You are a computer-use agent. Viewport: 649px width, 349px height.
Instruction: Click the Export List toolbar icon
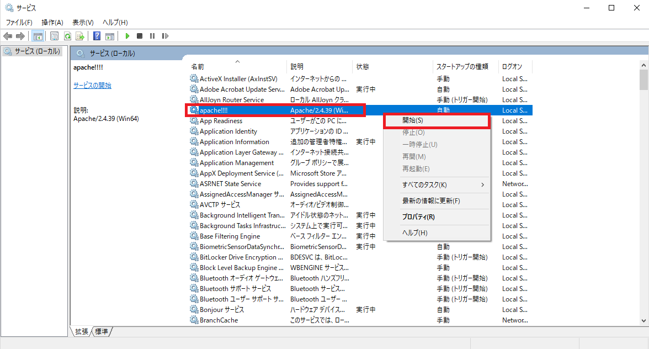80,36
